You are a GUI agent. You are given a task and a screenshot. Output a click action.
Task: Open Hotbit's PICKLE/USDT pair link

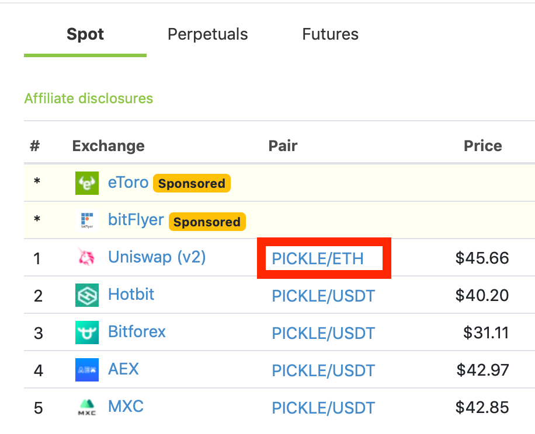(324, 296)
